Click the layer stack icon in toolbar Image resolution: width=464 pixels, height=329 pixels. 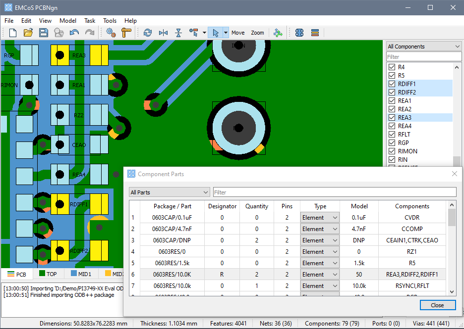[x=315, y=33]
